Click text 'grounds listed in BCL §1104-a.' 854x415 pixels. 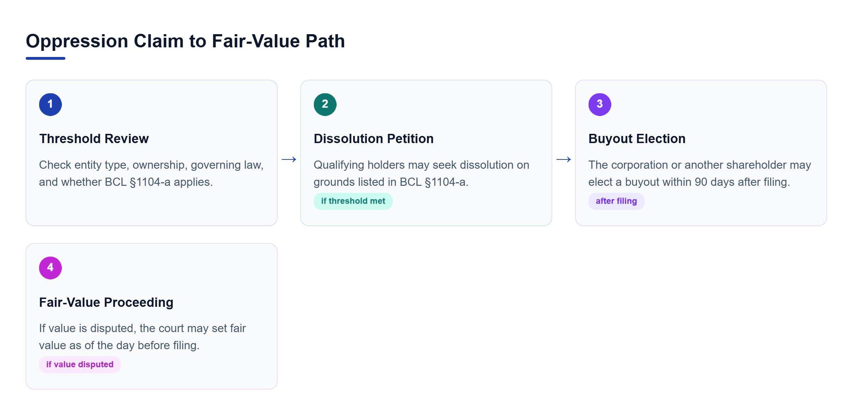(x=391, y=182)
